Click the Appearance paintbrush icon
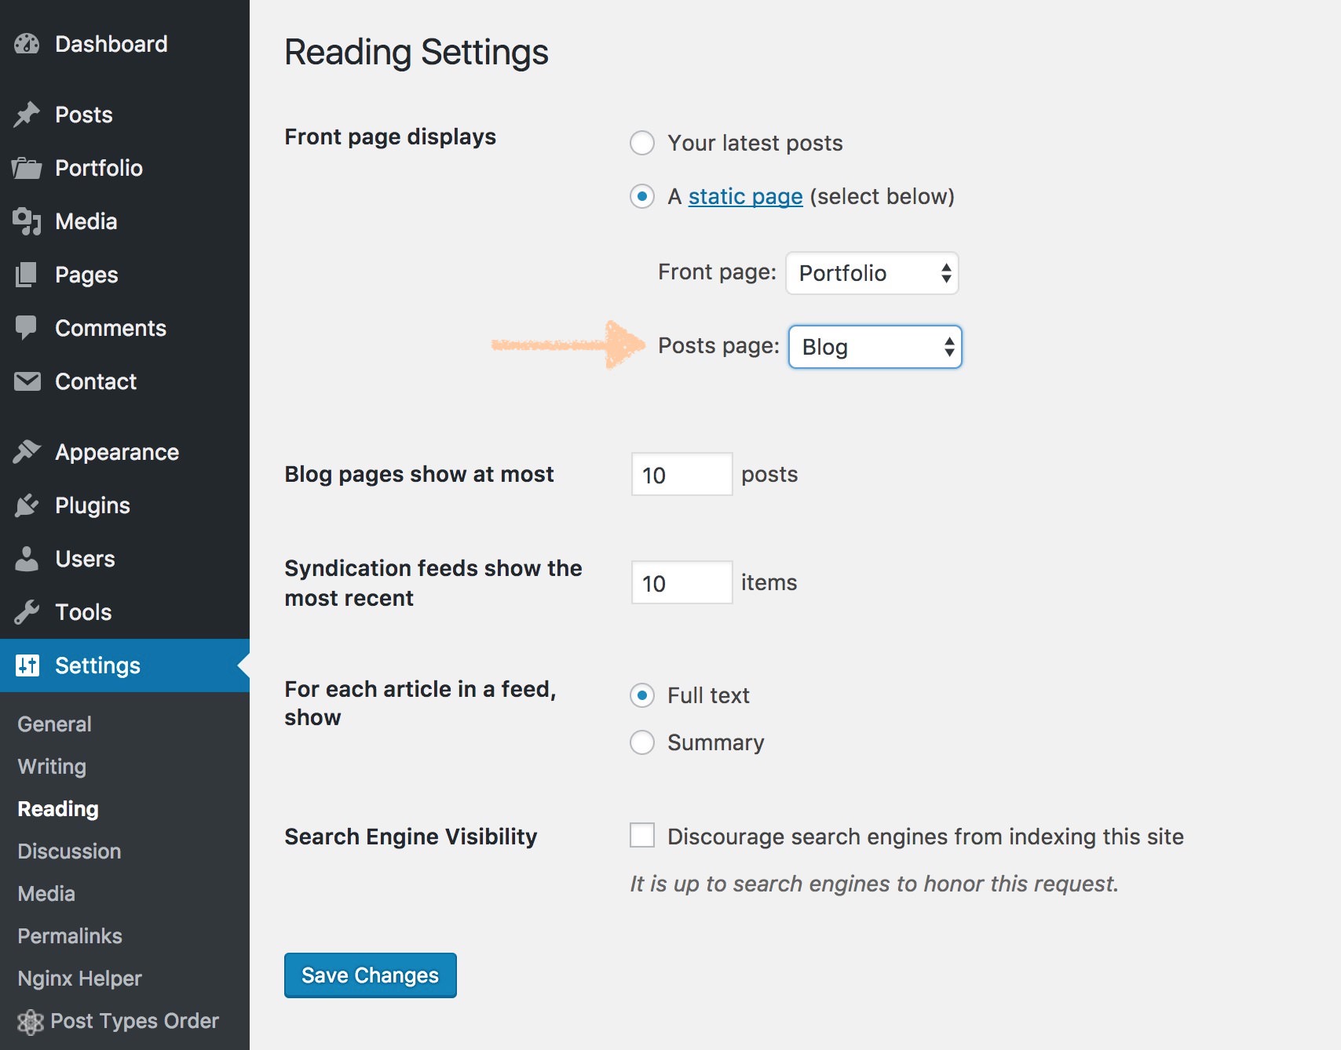The height and width of the screenshot is (1050, 1341). point(27,452)
